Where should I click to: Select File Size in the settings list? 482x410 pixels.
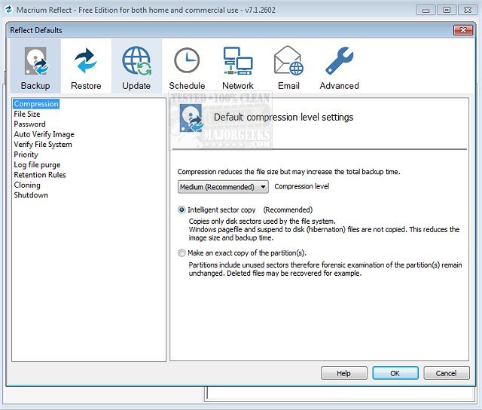pos(27,114)
